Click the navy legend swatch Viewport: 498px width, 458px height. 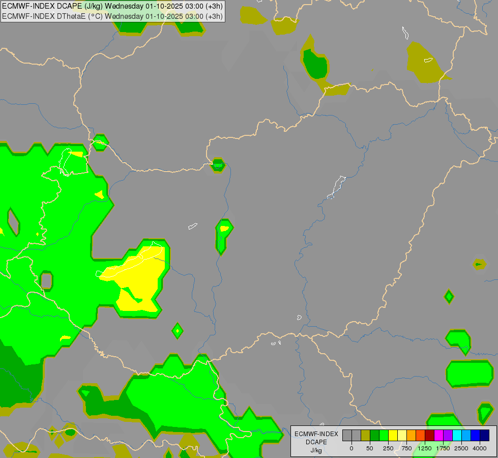(x=485, y=436)
